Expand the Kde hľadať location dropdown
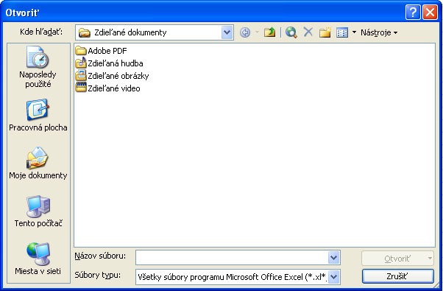 tap(227, 32)
